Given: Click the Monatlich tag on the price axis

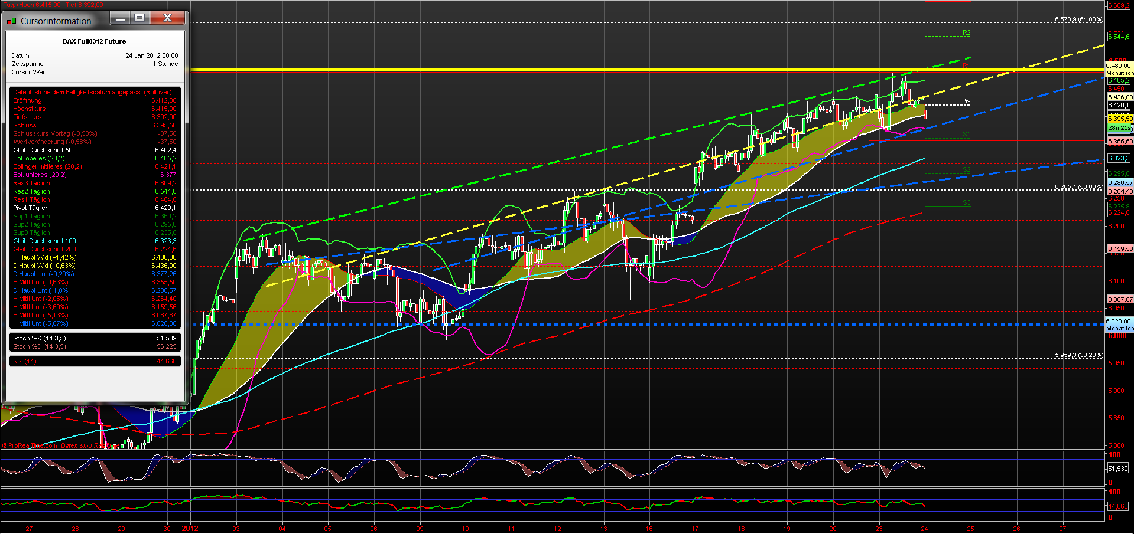Looking at the screenshot, I should [1120, 73].
